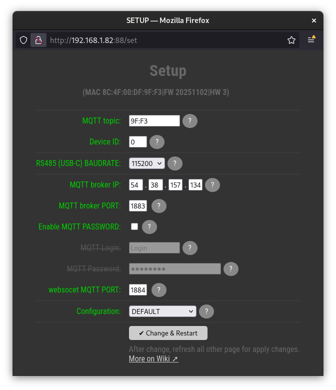Click the MQTT topic input field
Viewport: 336px width, 390px height.
pos(154,120)
